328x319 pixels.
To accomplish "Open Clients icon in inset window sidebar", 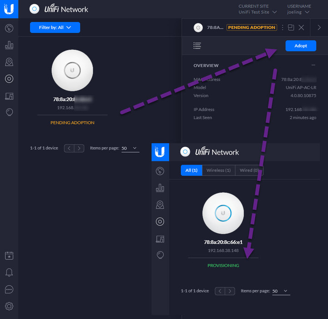I will click(160, 239).
